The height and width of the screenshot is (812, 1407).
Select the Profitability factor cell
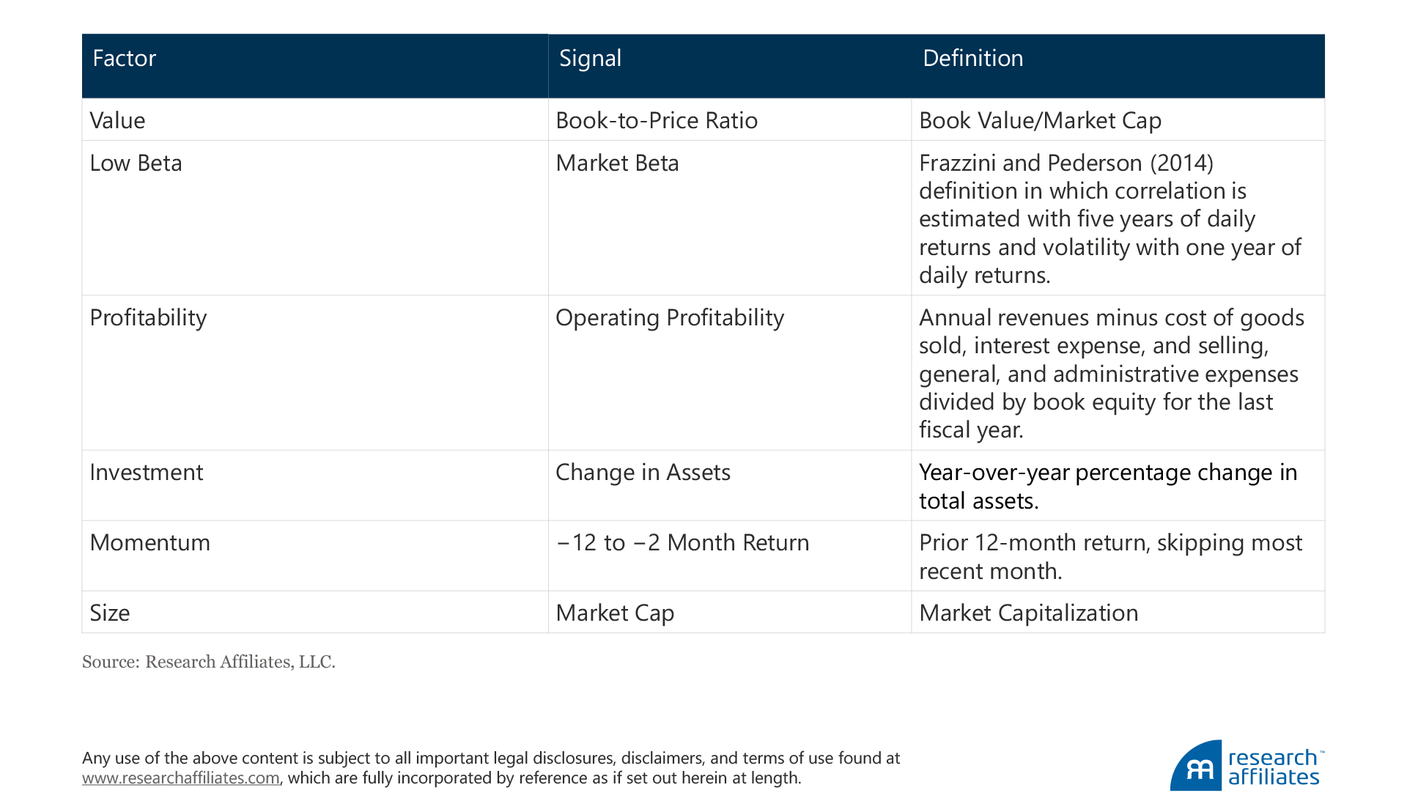(x=148, y=317)
